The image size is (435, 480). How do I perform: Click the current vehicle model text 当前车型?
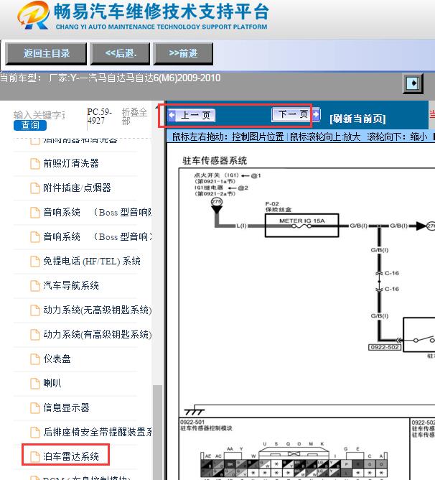(110, 78)
